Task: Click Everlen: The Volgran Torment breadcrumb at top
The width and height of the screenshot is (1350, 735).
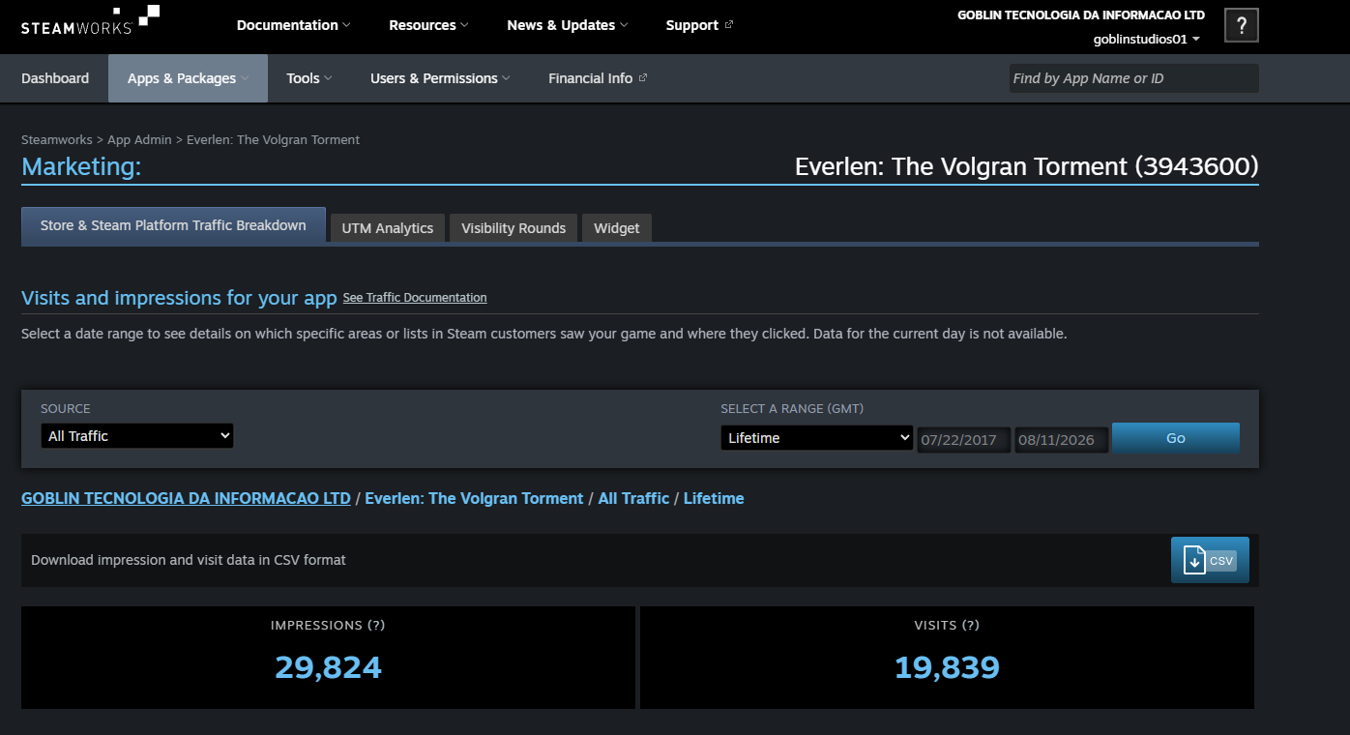Action: tap(273, 139)
